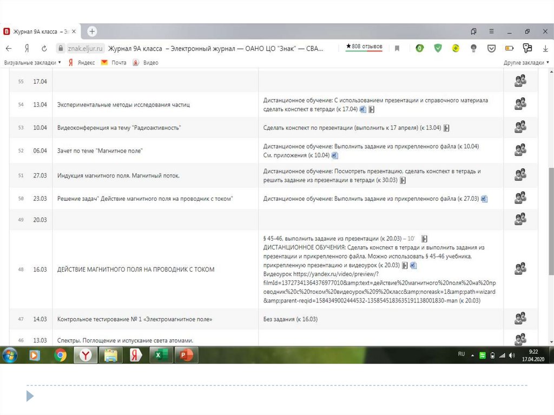The width and height of the screenshot is (554, 415).
Task: Click the bookmark flag icon in address bar
Action: (397, 48)
